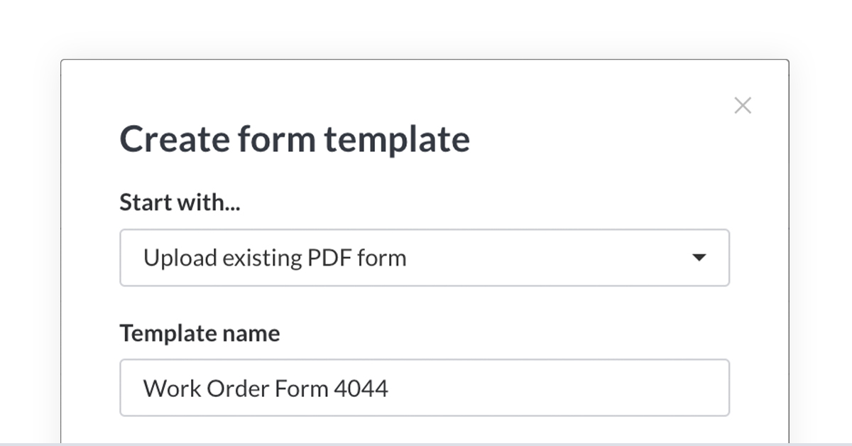Viewport: 852px width, 446px height.
Task: Click into the Template name field
Action: tap(424, 388)
